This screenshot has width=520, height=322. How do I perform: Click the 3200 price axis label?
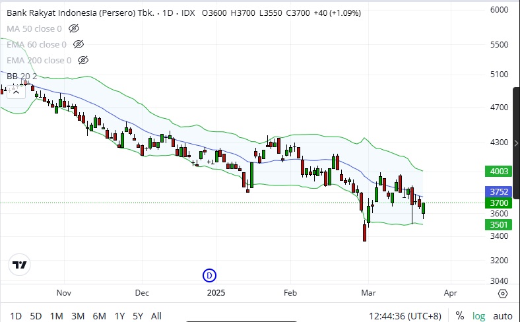pyautogui.click(x=499, y=261)
